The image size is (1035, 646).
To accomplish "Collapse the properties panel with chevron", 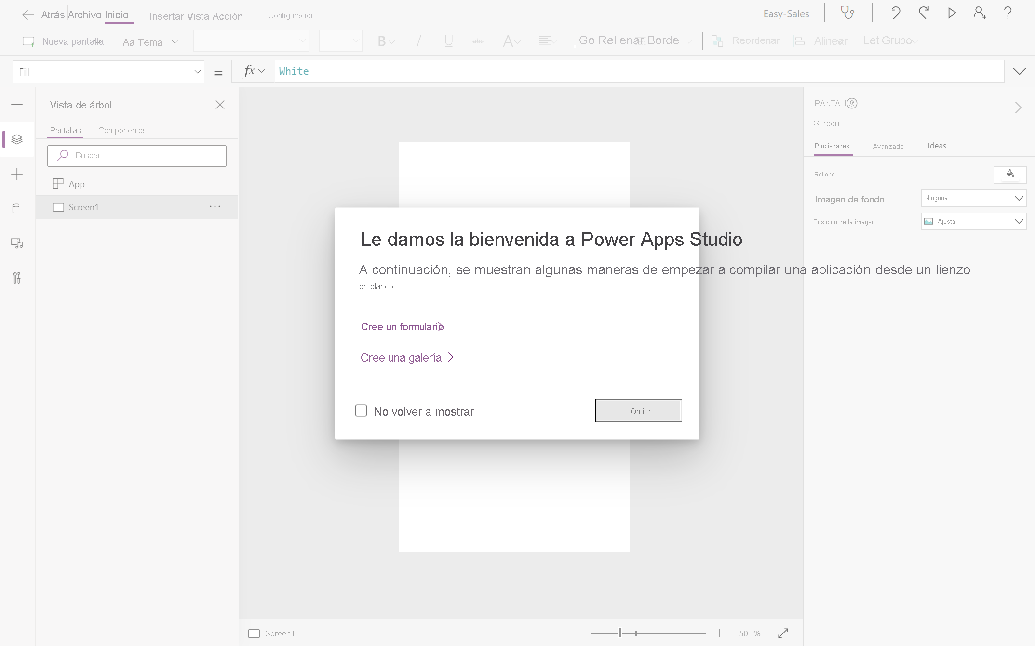I will [1018, 108].
